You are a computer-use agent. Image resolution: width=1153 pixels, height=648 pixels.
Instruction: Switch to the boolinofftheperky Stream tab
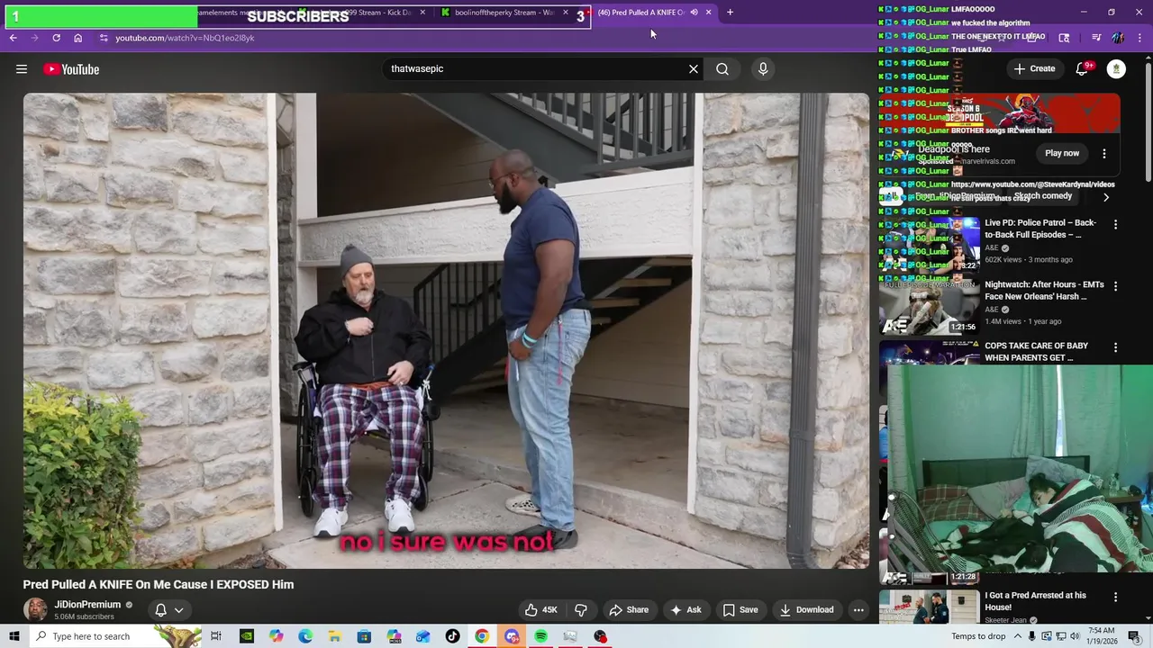click(504, 13)
